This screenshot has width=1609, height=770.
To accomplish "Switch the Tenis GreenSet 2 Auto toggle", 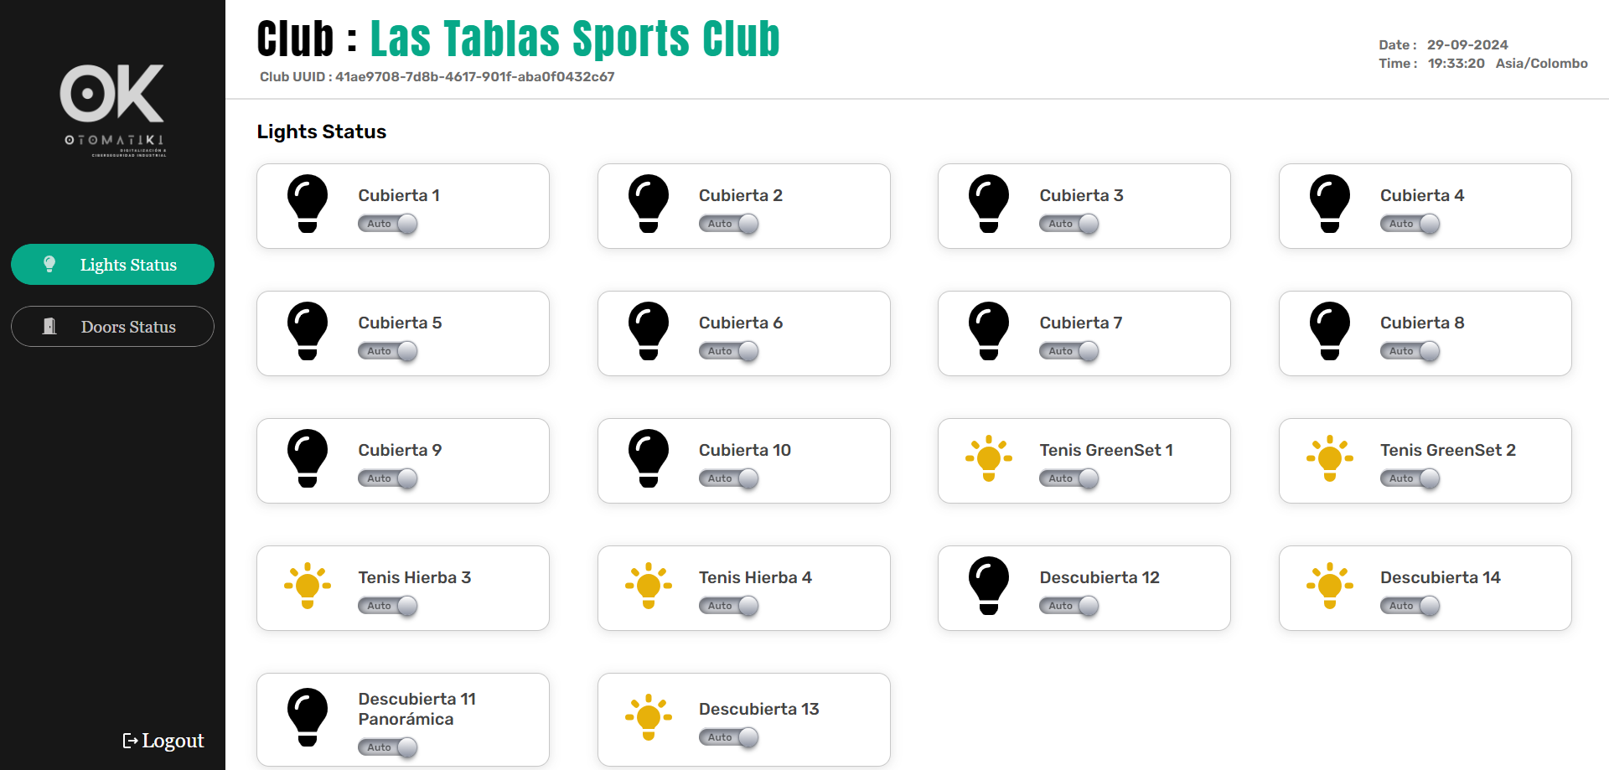I will [x=1410, y=478].
